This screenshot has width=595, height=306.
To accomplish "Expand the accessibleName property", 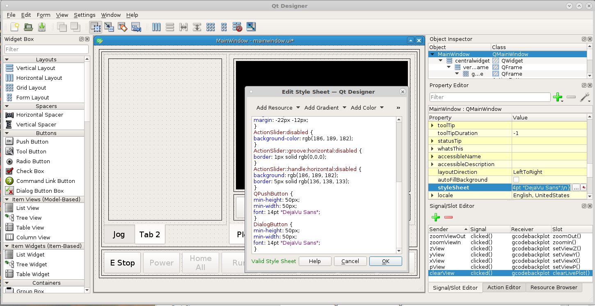I will (433, 156).
